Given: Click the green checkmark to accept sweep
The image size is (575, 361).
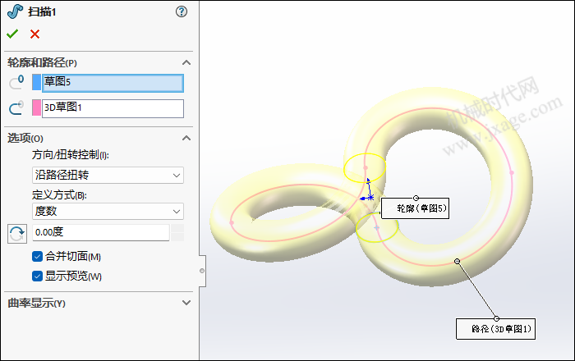Looking at the screenshot, I should pyautogui.click(x=12, y=34).
